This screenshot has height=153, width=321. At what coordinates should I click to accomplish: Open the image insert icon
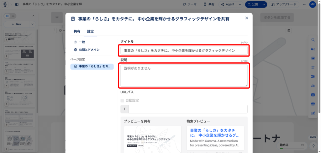[x=313, y=58]
